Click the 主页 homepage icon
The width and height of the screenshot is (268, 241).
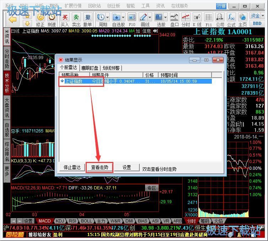click(242, 20)
